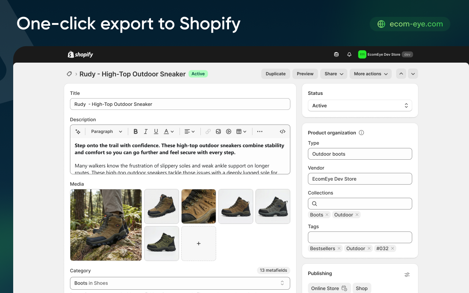Click the bold description paragraph text
The image size is (469, 293).
[180, 149]
